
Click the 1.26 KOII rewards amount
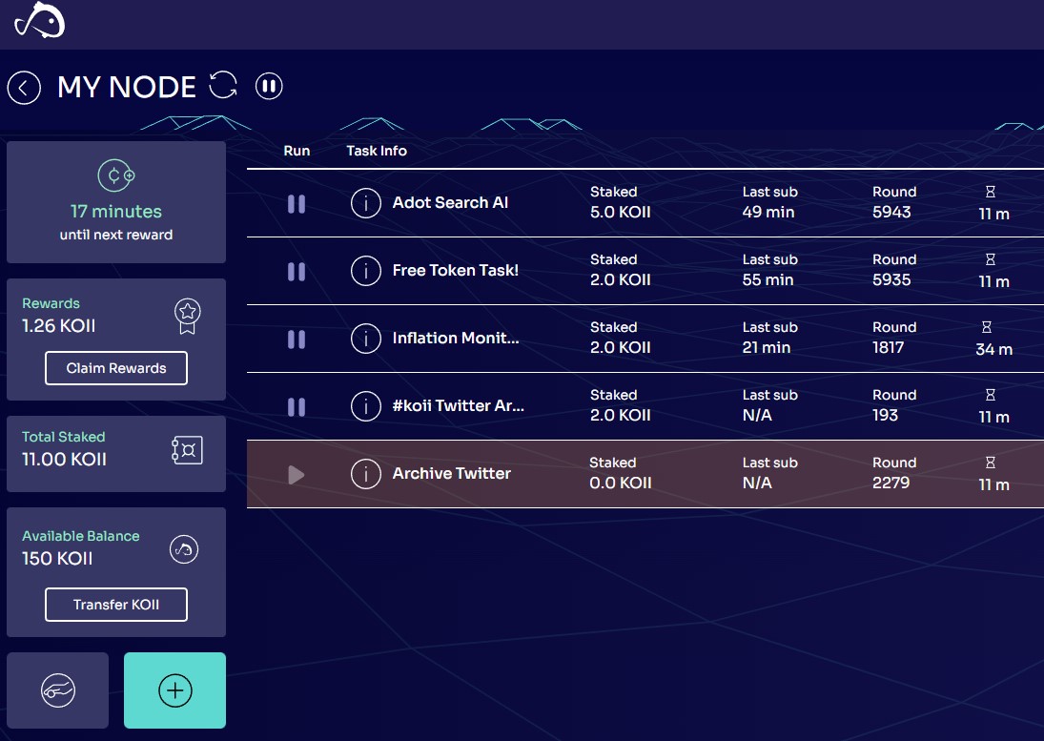click(x=58, y=326)
